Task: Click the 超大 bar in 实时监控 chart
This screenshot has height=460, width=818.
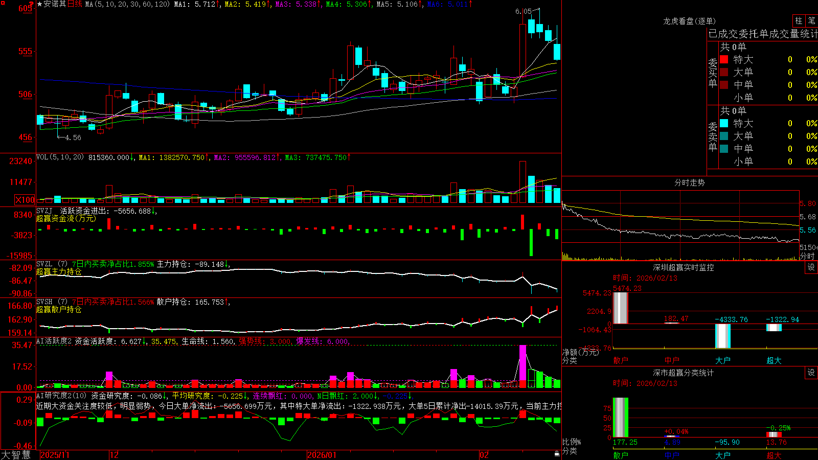Action: click(x=774, y=328)
